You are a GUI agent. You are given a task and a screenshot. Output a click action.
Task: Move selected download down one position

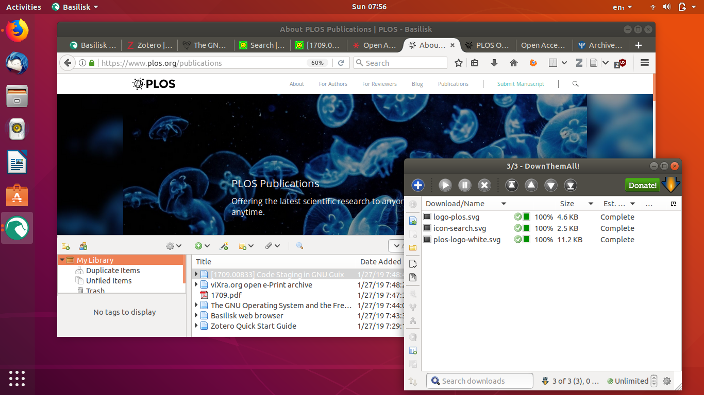(x=551, y=185)
